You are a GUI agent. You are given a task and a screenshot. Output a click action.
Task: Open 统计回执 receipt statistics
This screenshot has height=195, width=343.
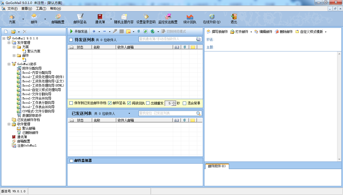pos(190,19)
